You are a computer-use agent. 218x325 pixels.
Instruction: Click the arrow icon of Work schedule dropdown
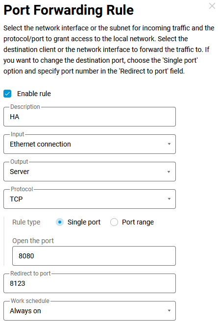click(x=169, y=311)
